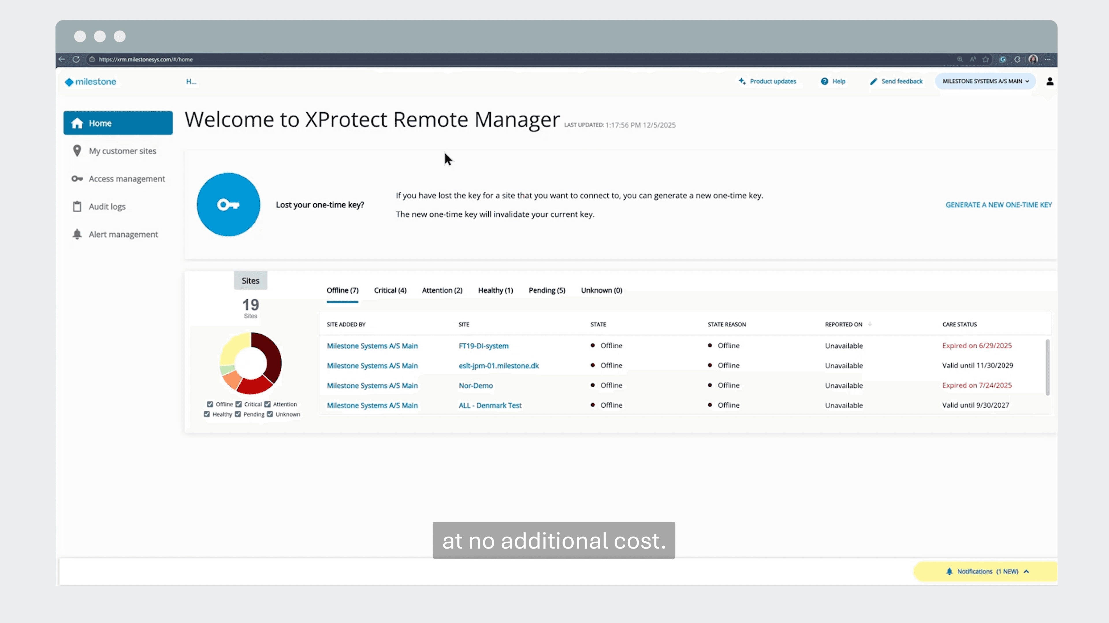
Task: Sort by Reported On column arrow
Action: 870,324
